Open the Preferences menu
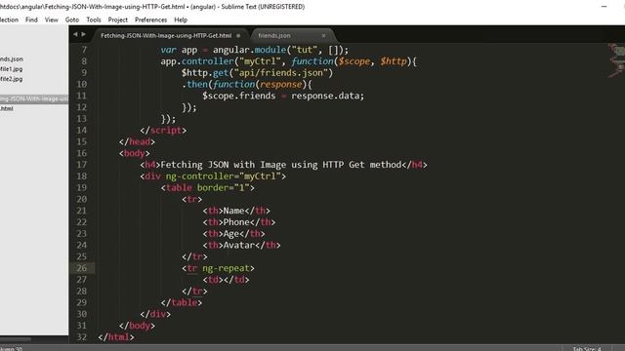 point(150,19)
